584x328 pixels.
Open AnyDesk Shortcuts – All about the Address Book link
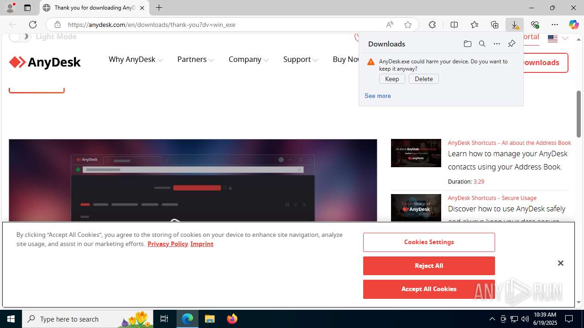509,143
